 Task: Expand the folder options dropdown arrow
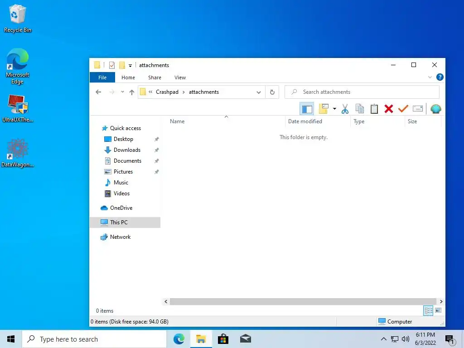[334, 109]
